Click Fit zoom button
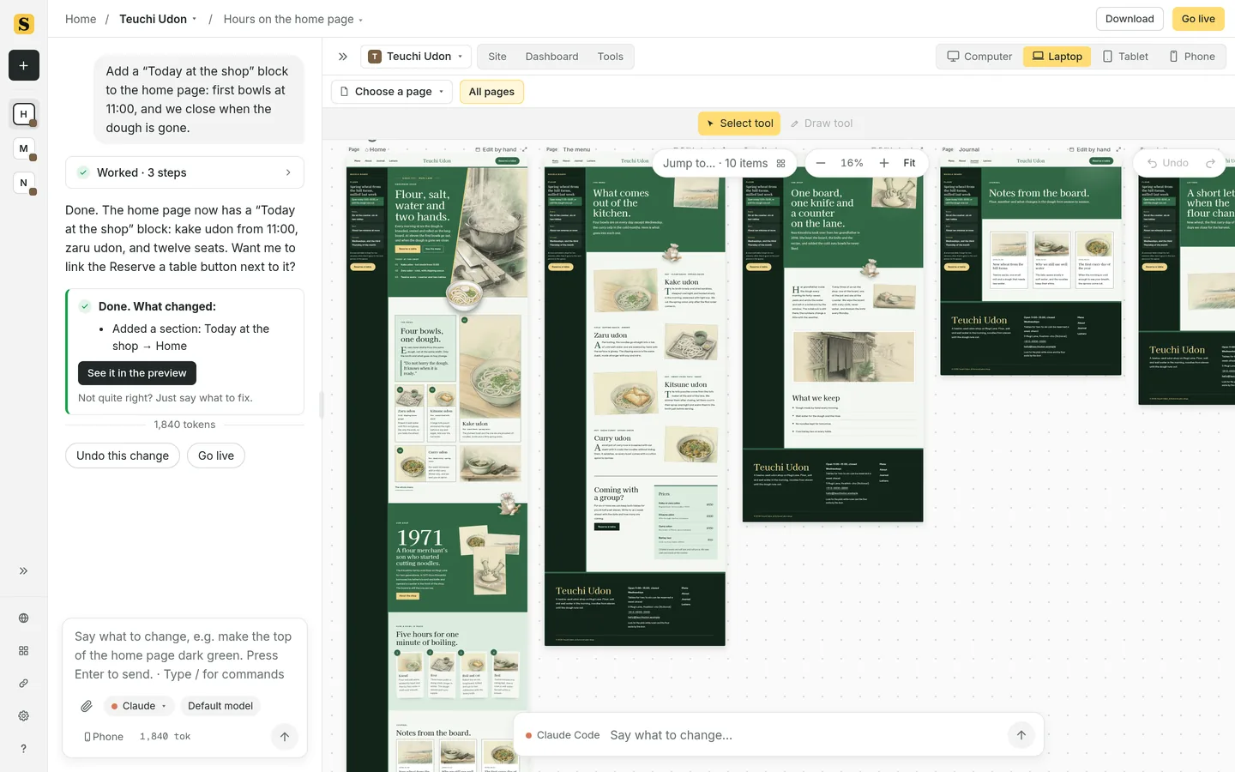This screenshot has width=1235, height=772. pos(909,163)
